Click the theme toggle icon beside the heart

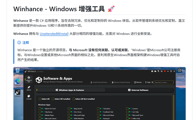click(x=161, y=71)
